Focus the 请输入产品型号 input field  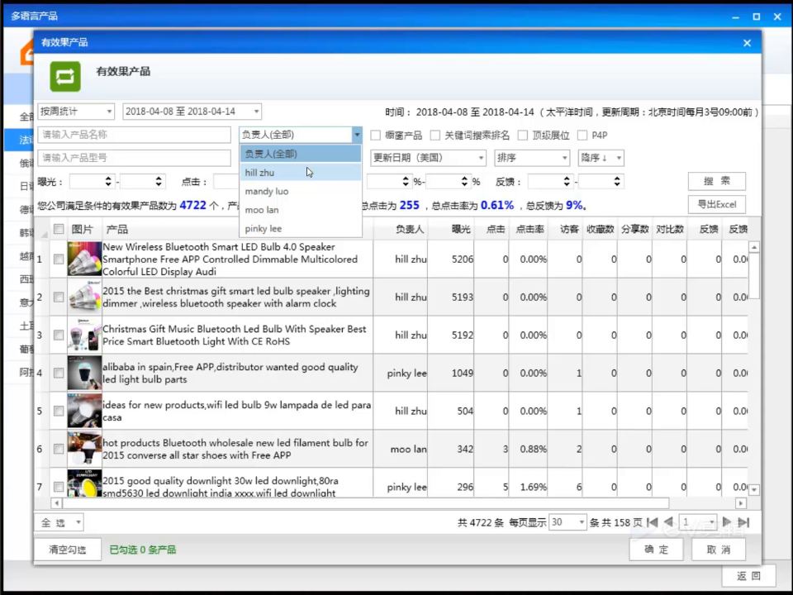pyautogui.click(x=134, y=158)
